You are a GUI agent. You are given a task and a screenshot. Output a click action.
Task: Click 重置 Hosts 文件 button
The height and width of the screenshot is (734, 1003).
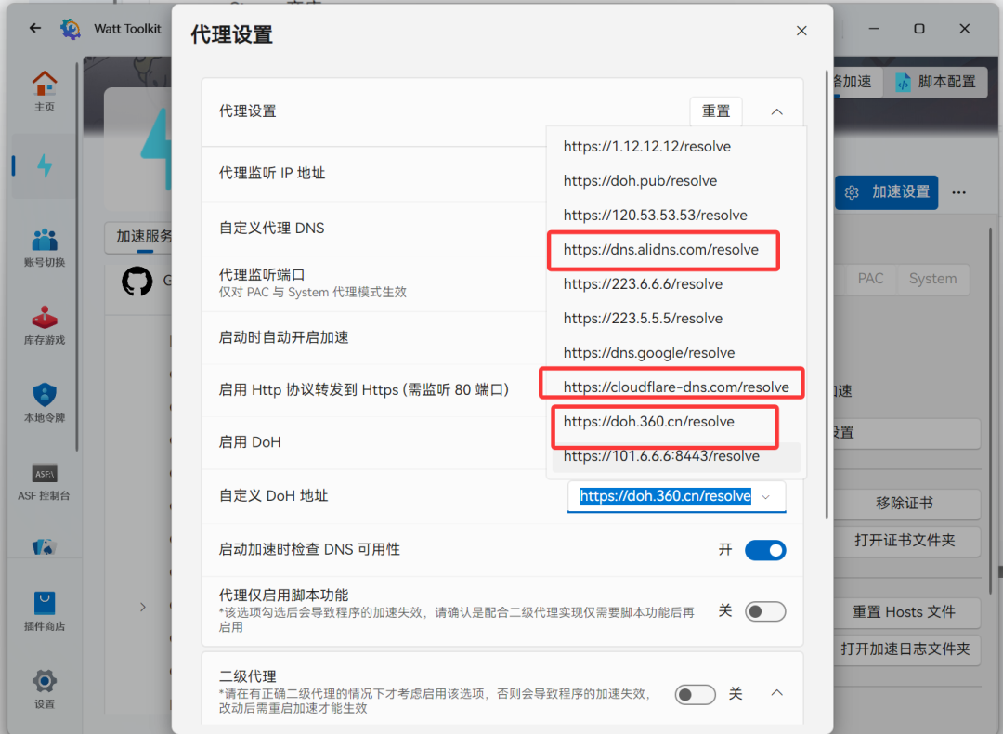point(905,612)
